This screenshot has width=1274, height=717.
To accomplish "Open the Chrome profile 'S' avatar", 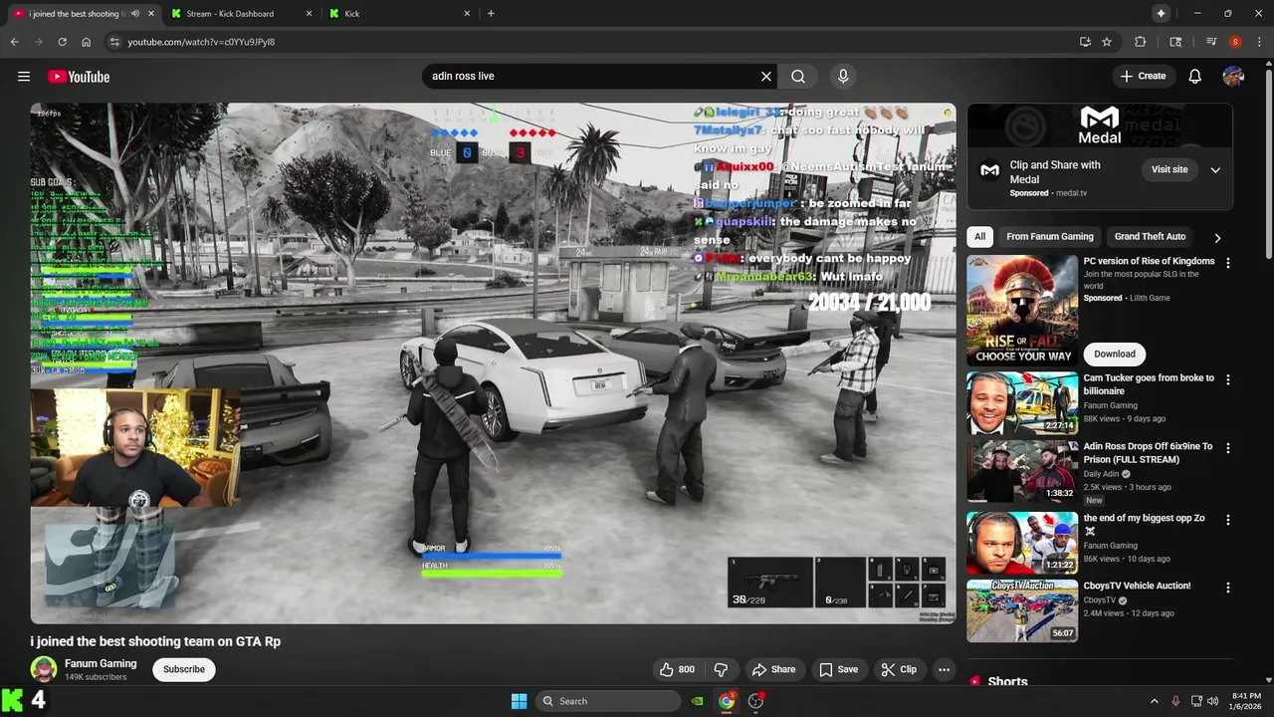I will point(1235,42).
